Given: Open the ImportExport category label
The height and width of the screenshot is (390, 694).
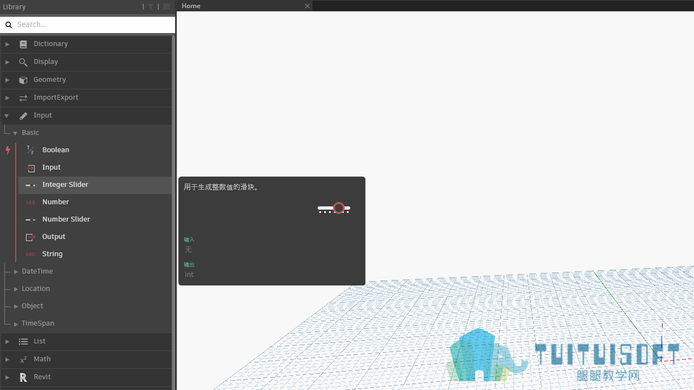Looking at the screenshot, I should click(x=56, y=97).
